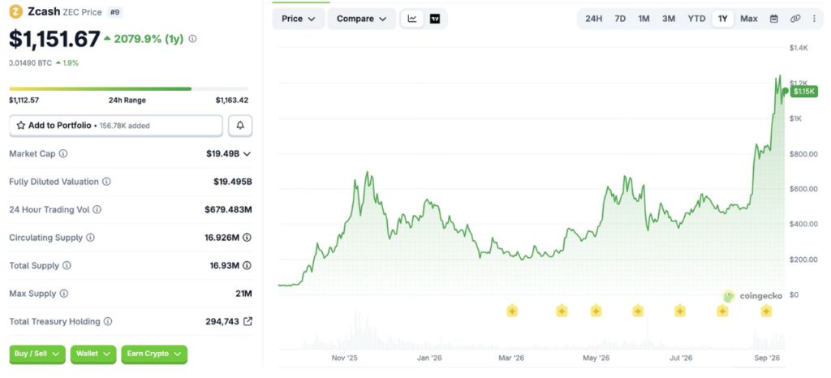831x378 pixels.
Task: Open the calendar date range picker
Action: tap(773, 19)
